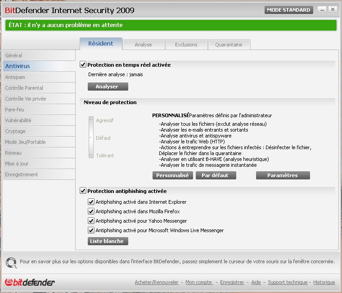342x293 pixels.
Task: Open the Enregistrer link
Action: [x=232, y=282]
